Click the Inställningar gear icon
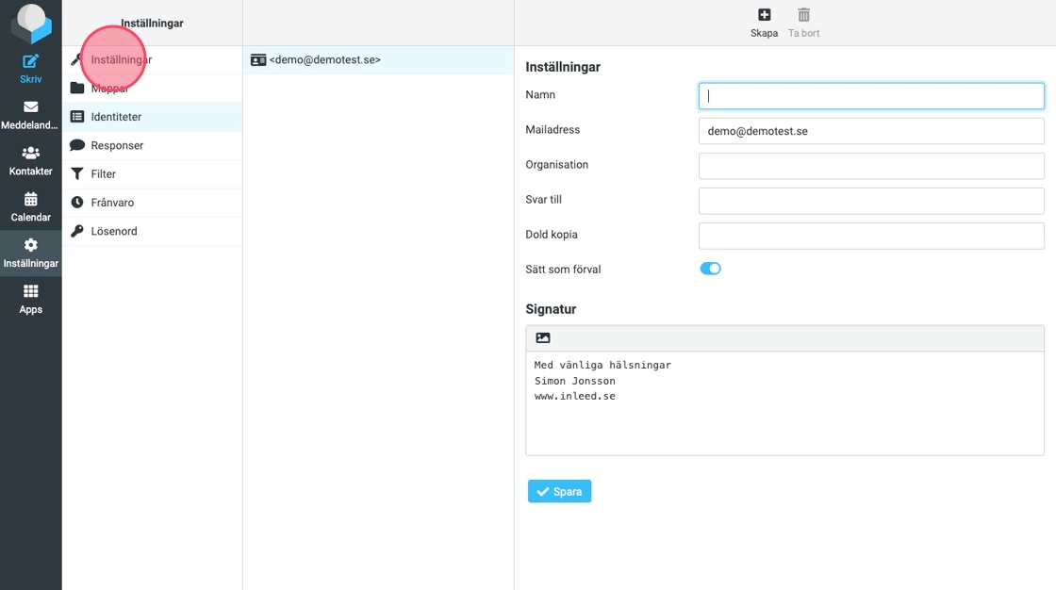The image size is (1056, 590). [30, 245]
